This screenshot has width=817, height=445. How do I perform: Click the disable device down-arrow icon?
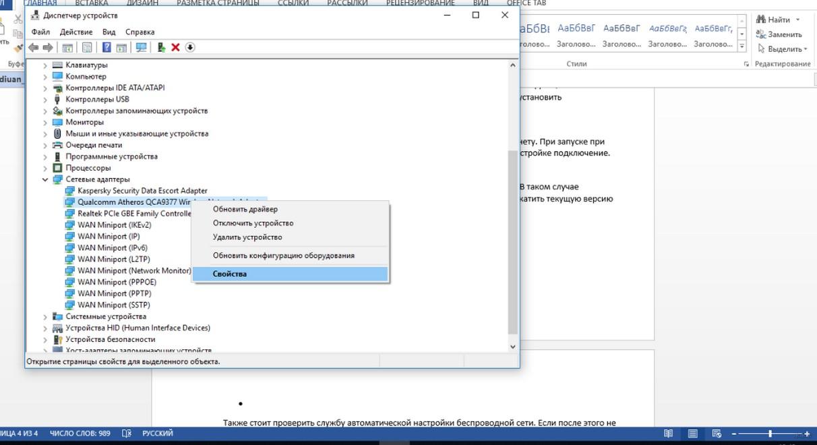pos(190,47)
